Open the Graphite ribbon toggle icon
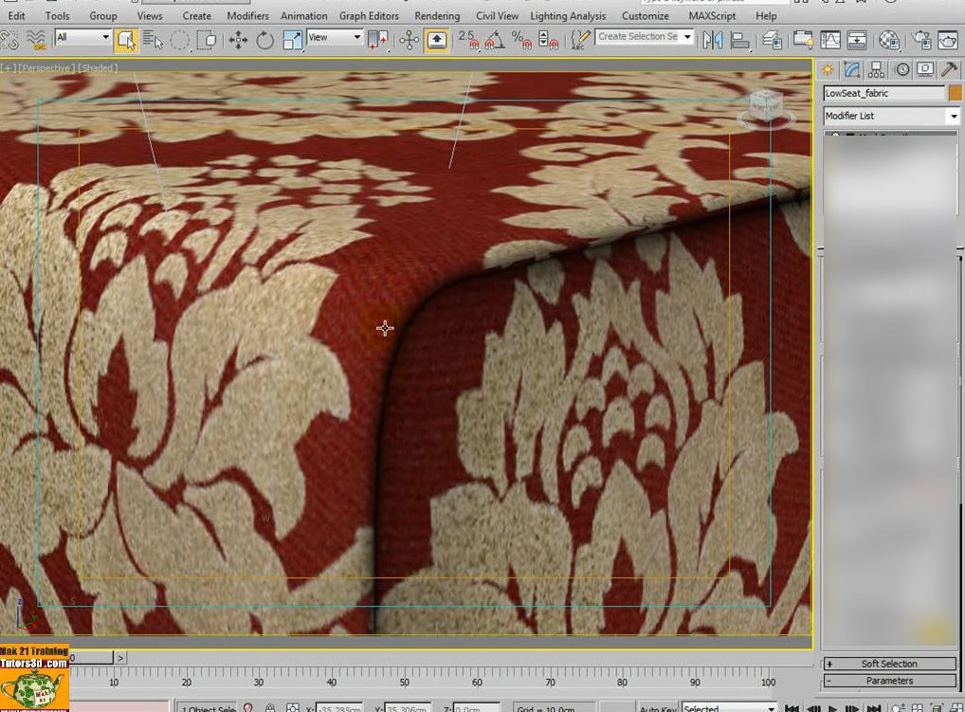The width and height of the screenshot is (965, 712). (x=803, y=41)
